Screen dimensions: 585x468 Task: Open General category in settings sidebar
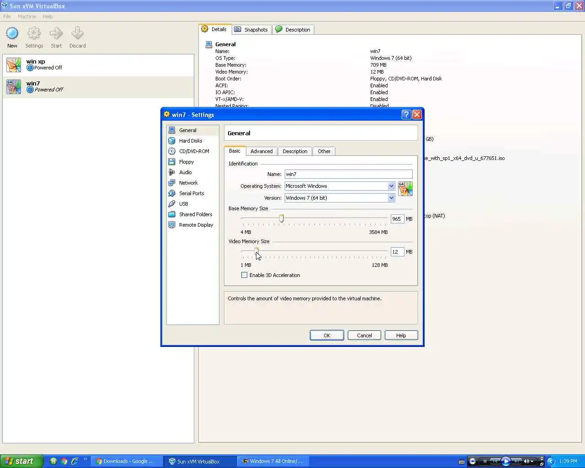(192, 130)
